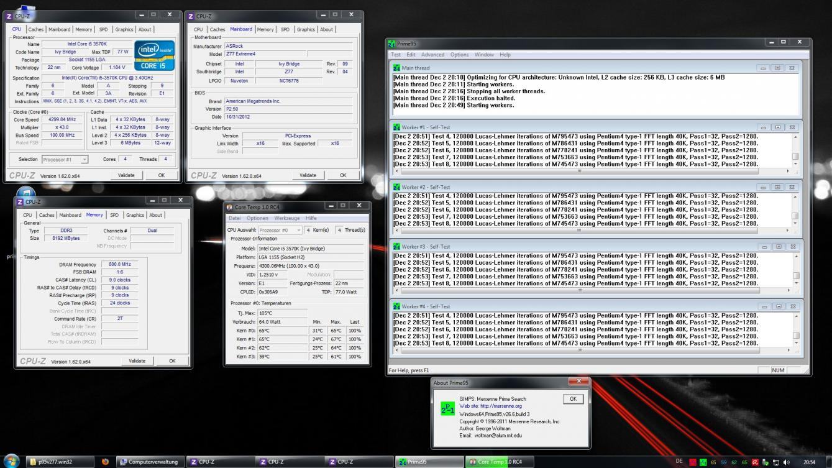The width and height of the screenshot is (832, 468).
Task: Open the CPU Auswahl Processor #0 dropdown
Action: pyautogui.click(x=281, y=230)
